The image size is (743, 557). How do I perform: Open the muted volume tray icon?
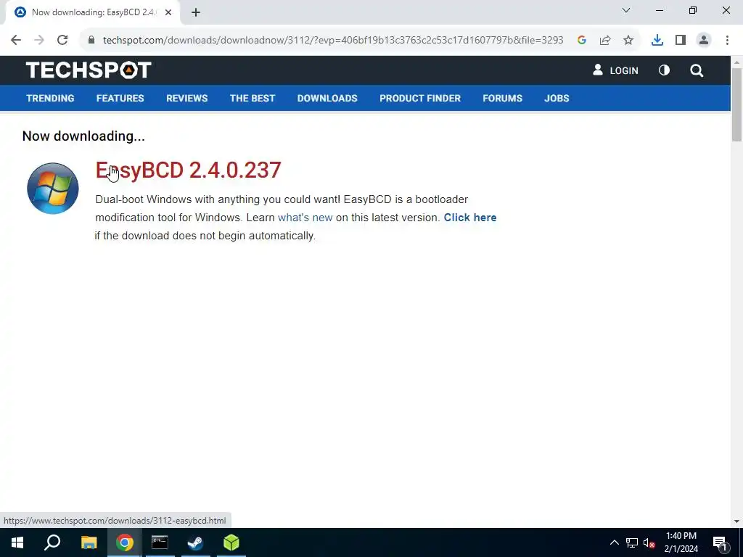pyautogui.click(x=649, y=542)
